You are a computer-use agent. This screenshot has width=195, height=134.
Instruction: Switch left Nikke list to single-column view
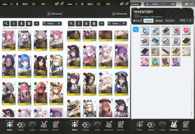click(x=14, y=23)
